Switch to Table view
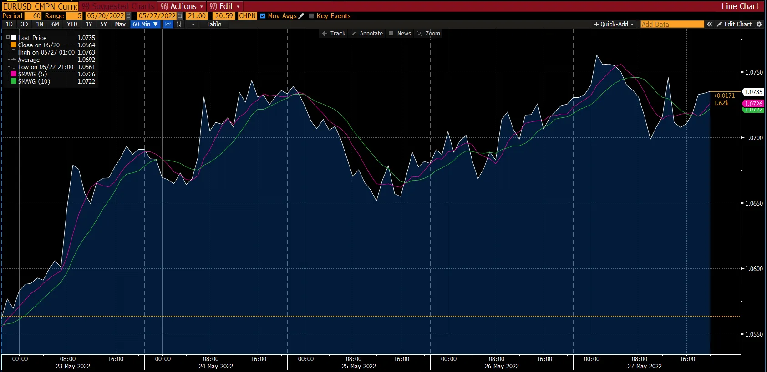The image size is (767, 372). click(x=213, y=24)
